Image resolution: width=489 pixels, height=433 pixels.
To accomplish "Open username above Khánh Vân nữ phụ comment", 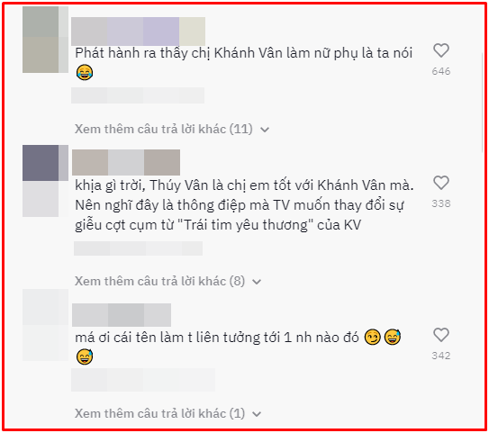I will pyautogui.click(x=138, y=32).
